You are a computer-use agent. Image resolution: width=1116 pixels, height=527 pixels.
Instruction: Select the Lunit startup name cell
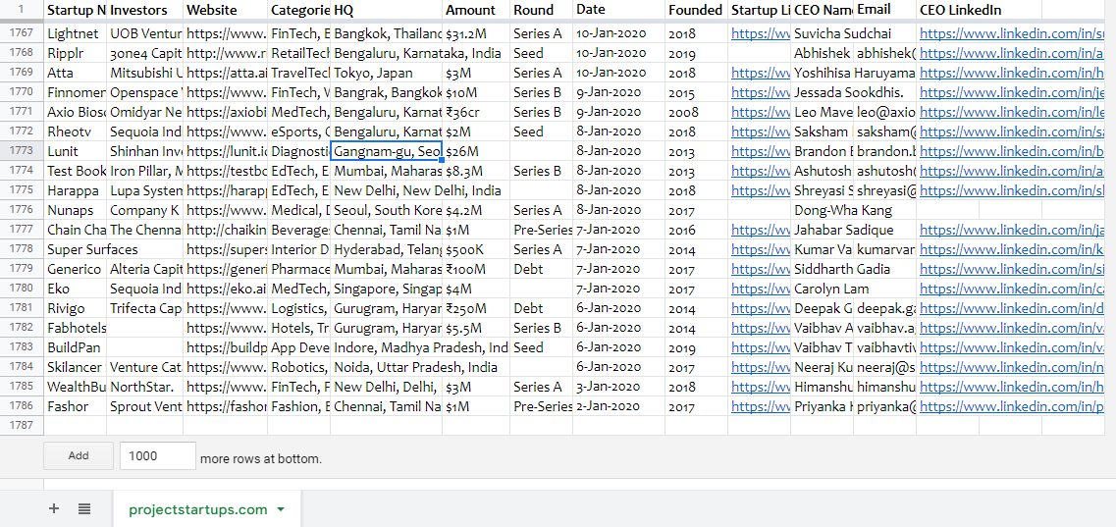(76, 151)
